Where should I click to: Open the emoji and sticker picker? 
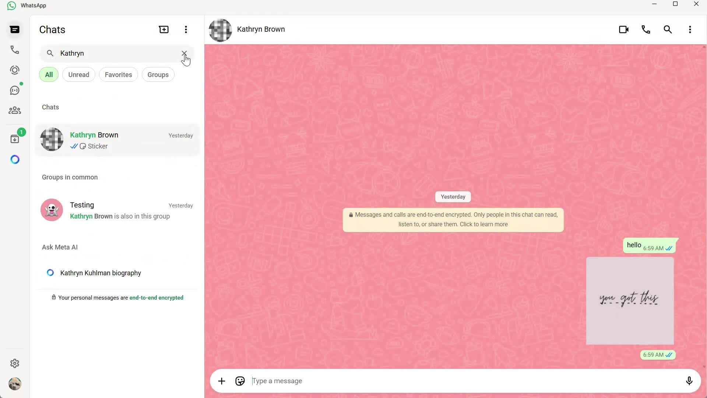point(240,381)
